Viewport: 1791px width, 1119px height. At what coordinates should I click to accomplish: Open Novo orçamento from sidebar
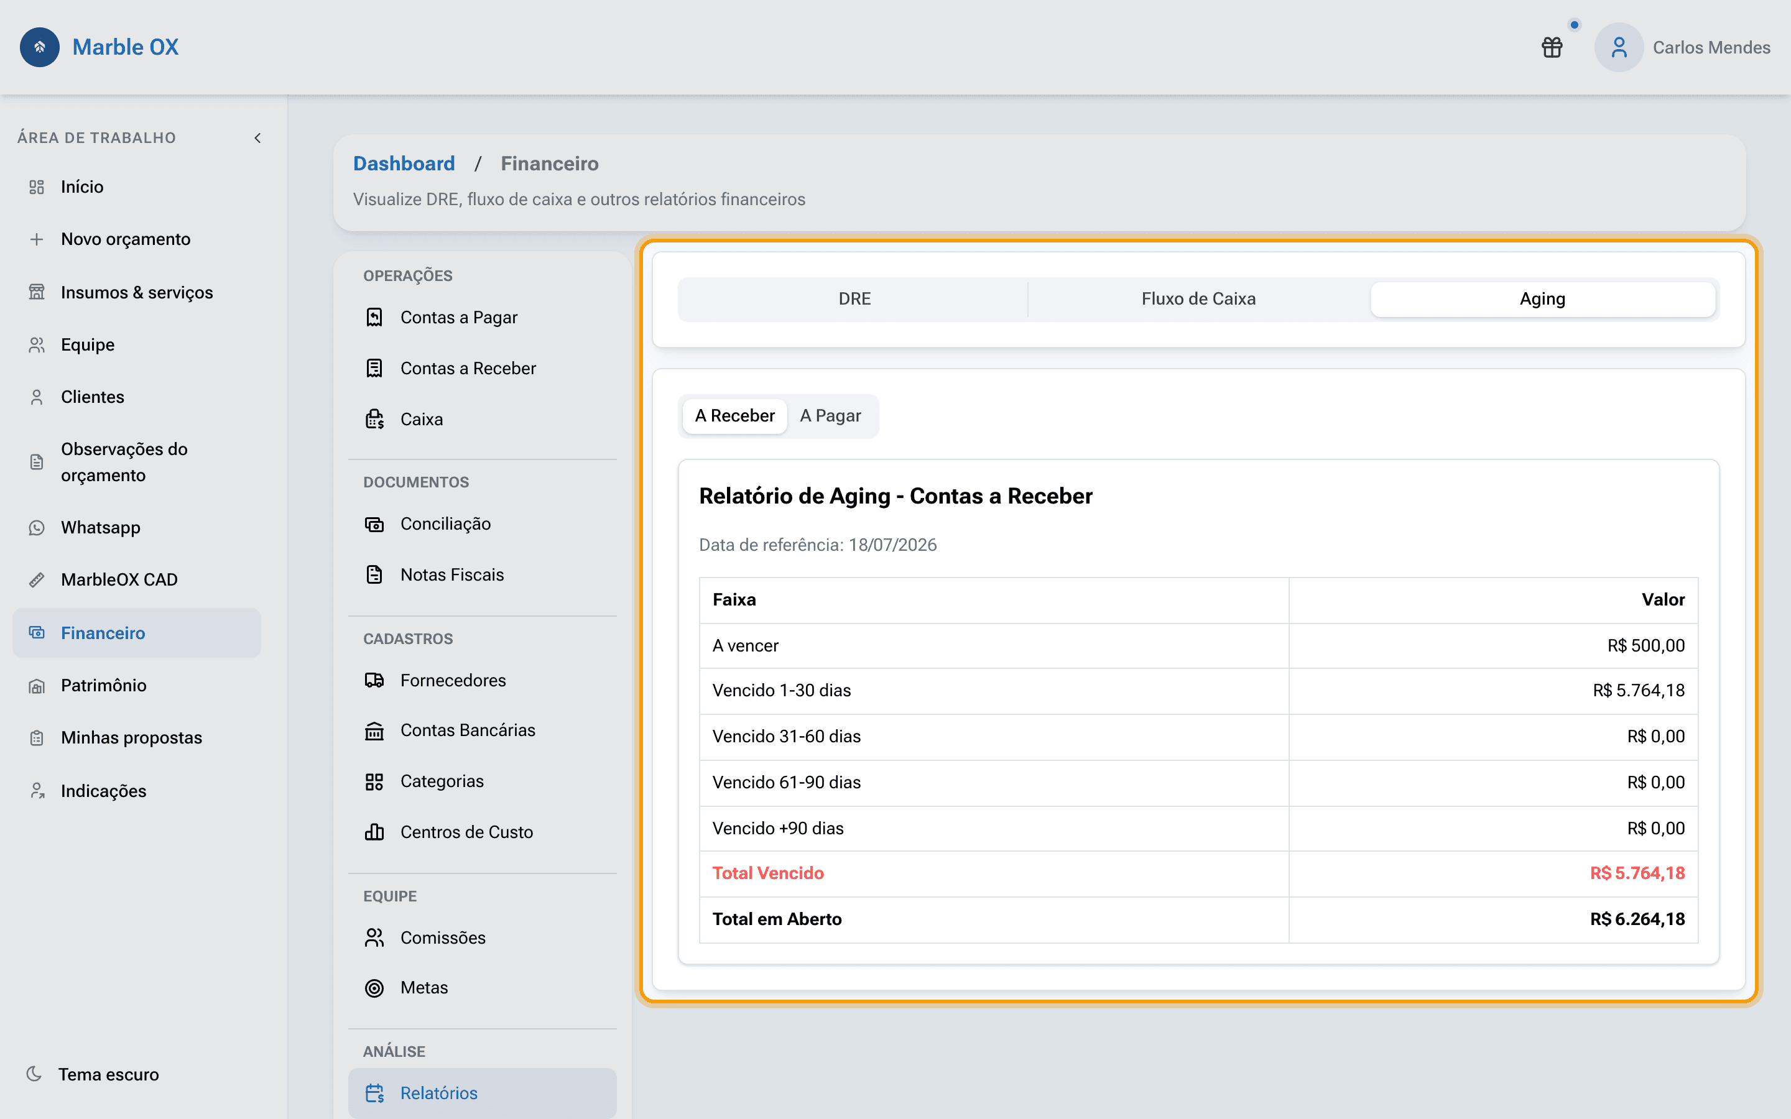click(x=126, y=239)
